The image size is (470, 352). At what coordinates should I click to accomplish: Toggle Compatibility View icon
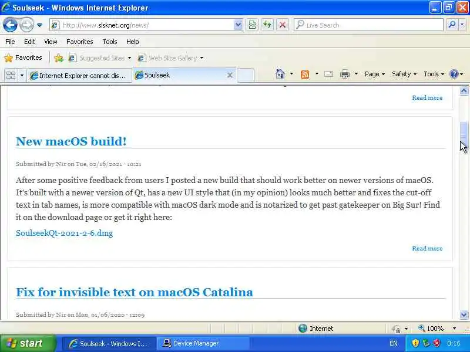(x=253, y=25)
